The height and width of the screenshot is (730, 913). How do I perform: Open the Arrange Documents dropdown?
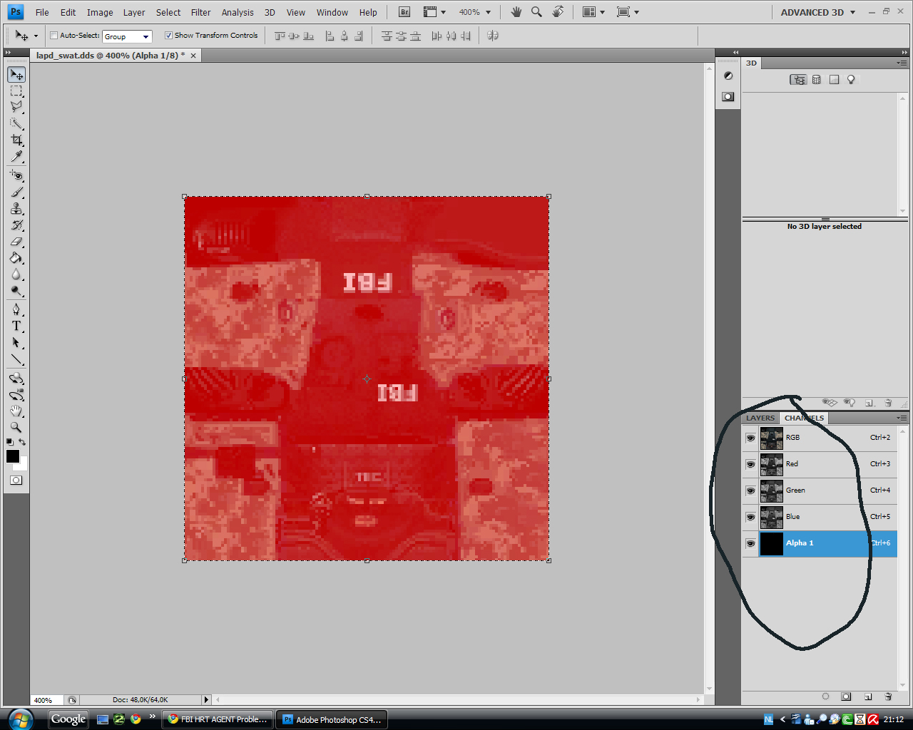click(x=593, y=12)
